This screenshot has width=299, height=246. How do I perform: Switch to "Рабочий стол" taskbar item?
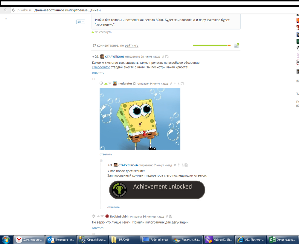click(x=156, y=240)
